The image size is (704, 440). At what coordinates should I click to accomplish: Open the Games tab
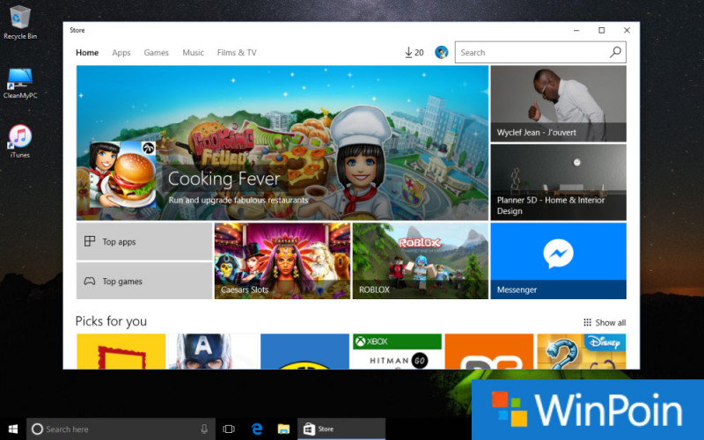pyautogui.click(x=157, y=53)
